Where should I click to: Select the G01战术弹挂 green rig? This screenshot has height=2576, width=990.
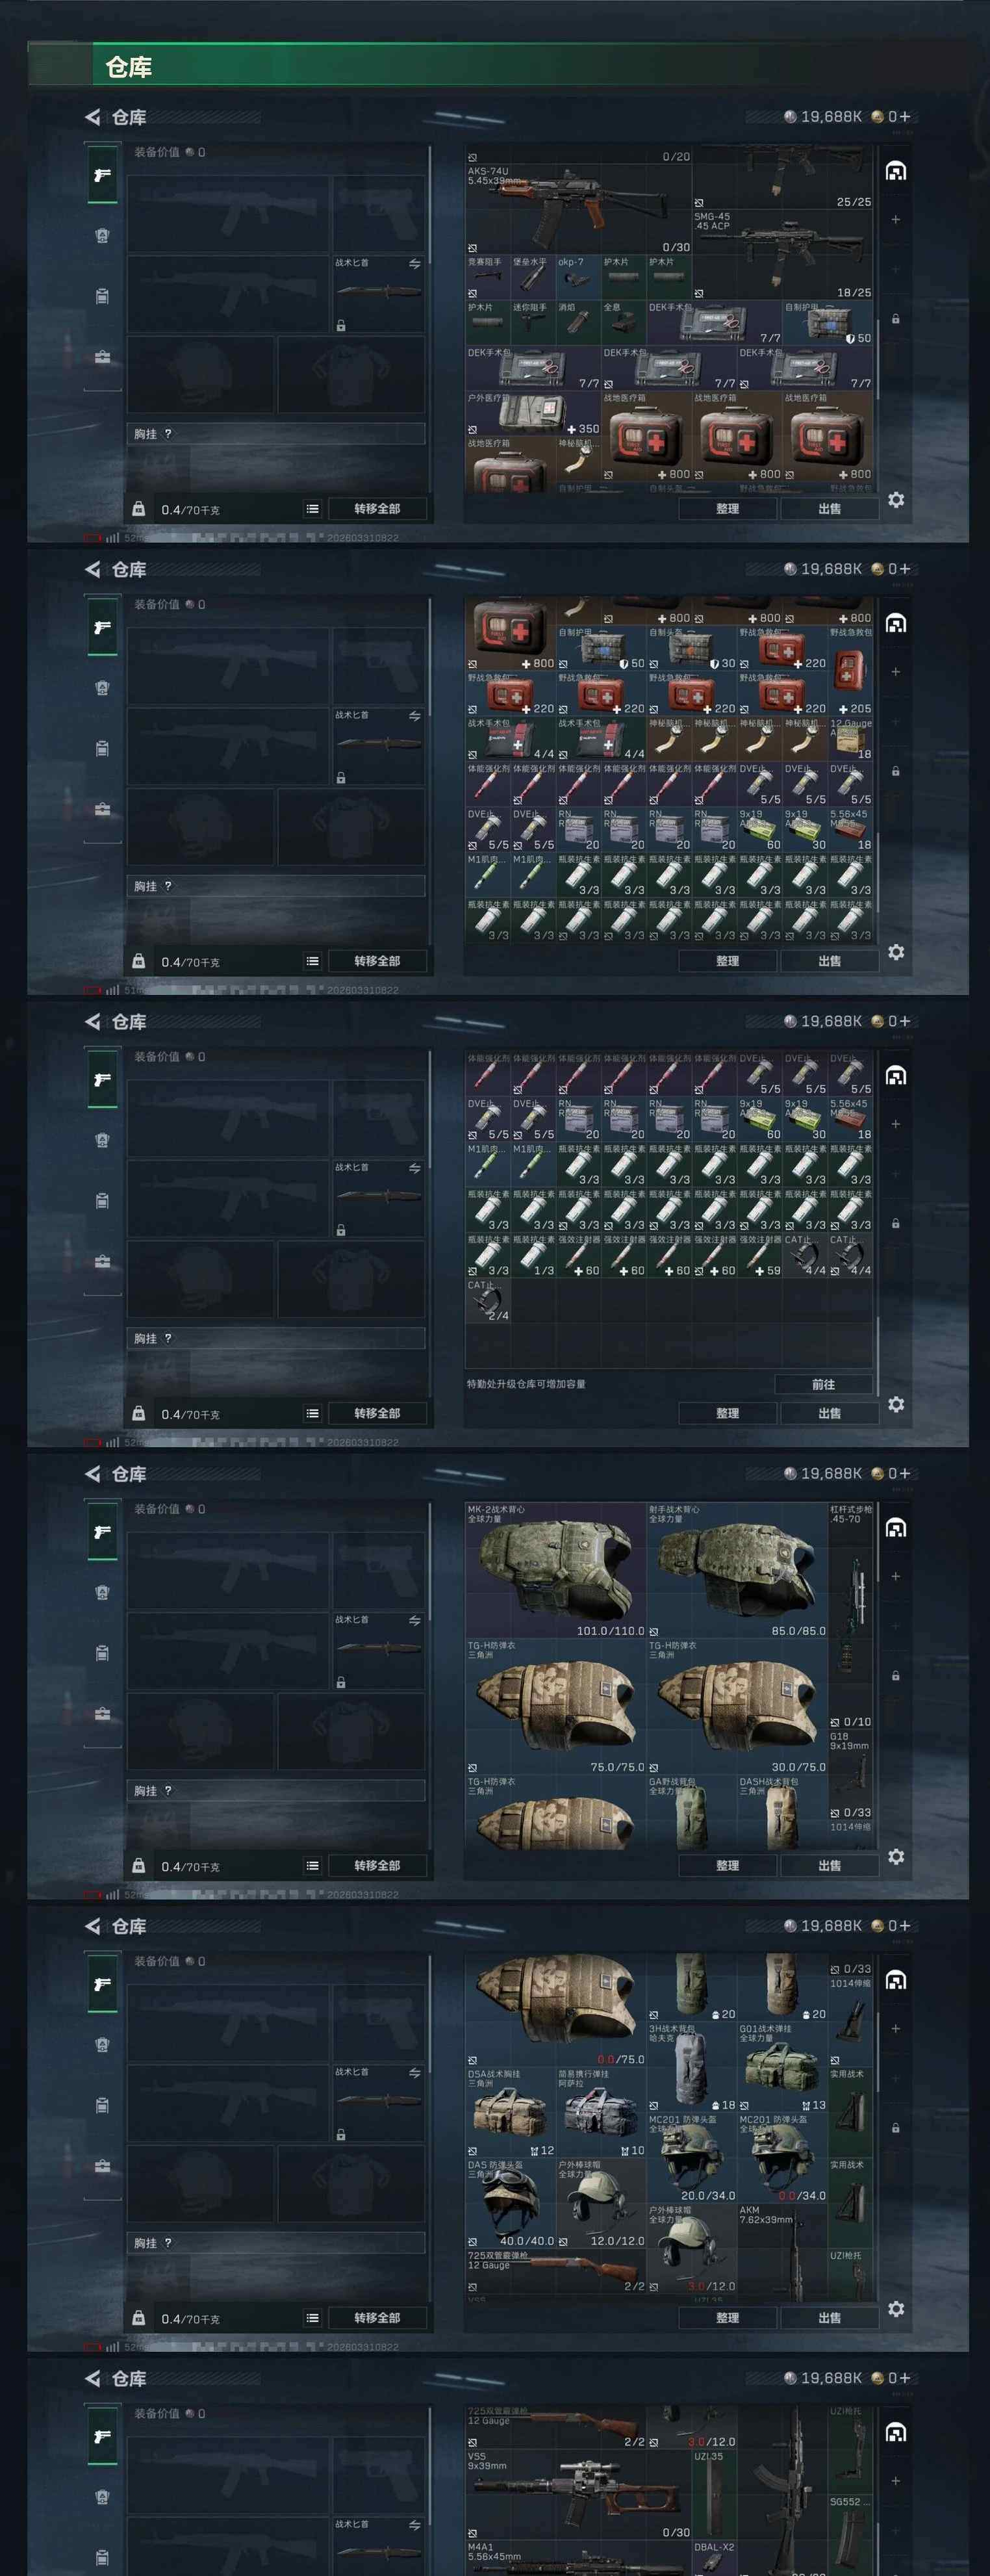pos(782,2067)
